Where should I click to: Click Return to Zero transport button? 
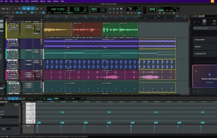[110, 12]
